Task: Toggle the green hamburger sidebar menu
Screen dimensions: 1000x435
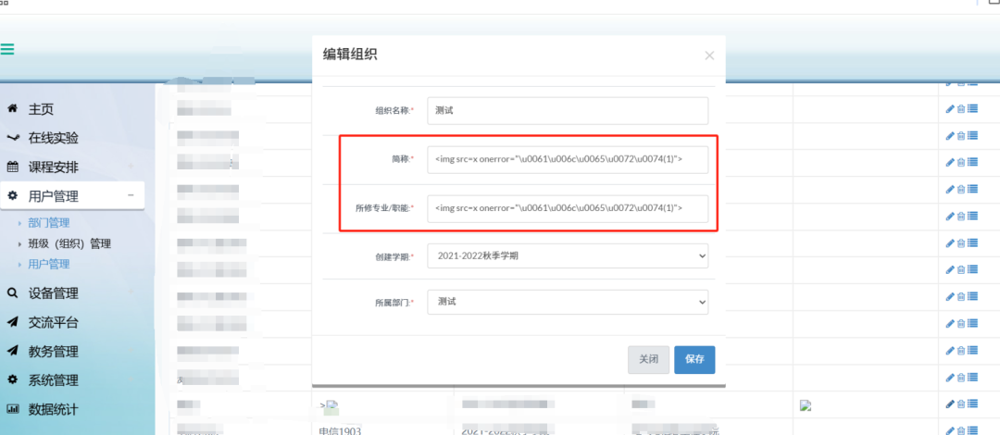Action: (6, 49)
